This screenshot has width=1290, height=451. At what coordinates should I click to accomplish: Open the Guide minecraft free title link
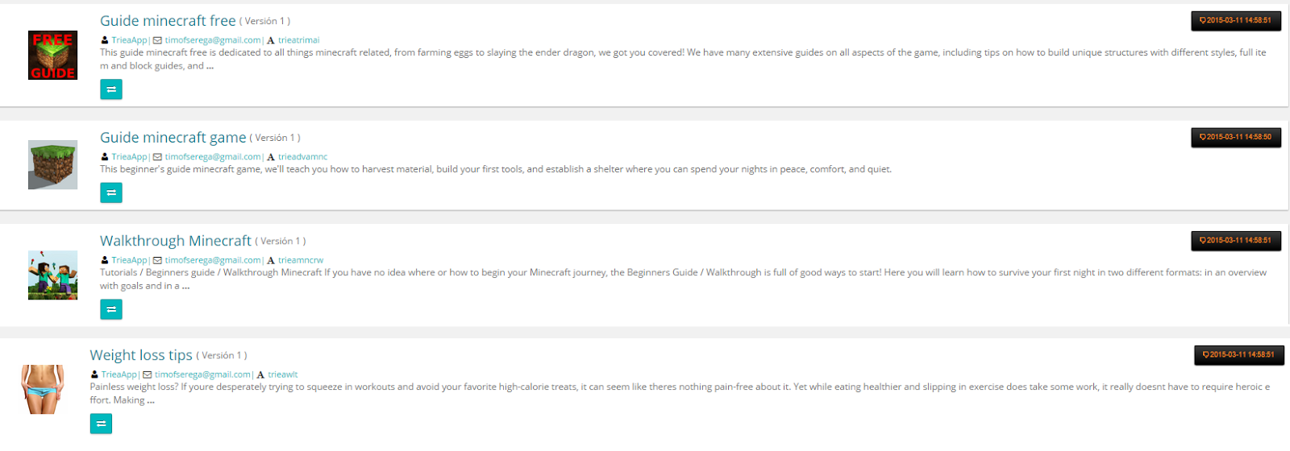tap(168, 21)
